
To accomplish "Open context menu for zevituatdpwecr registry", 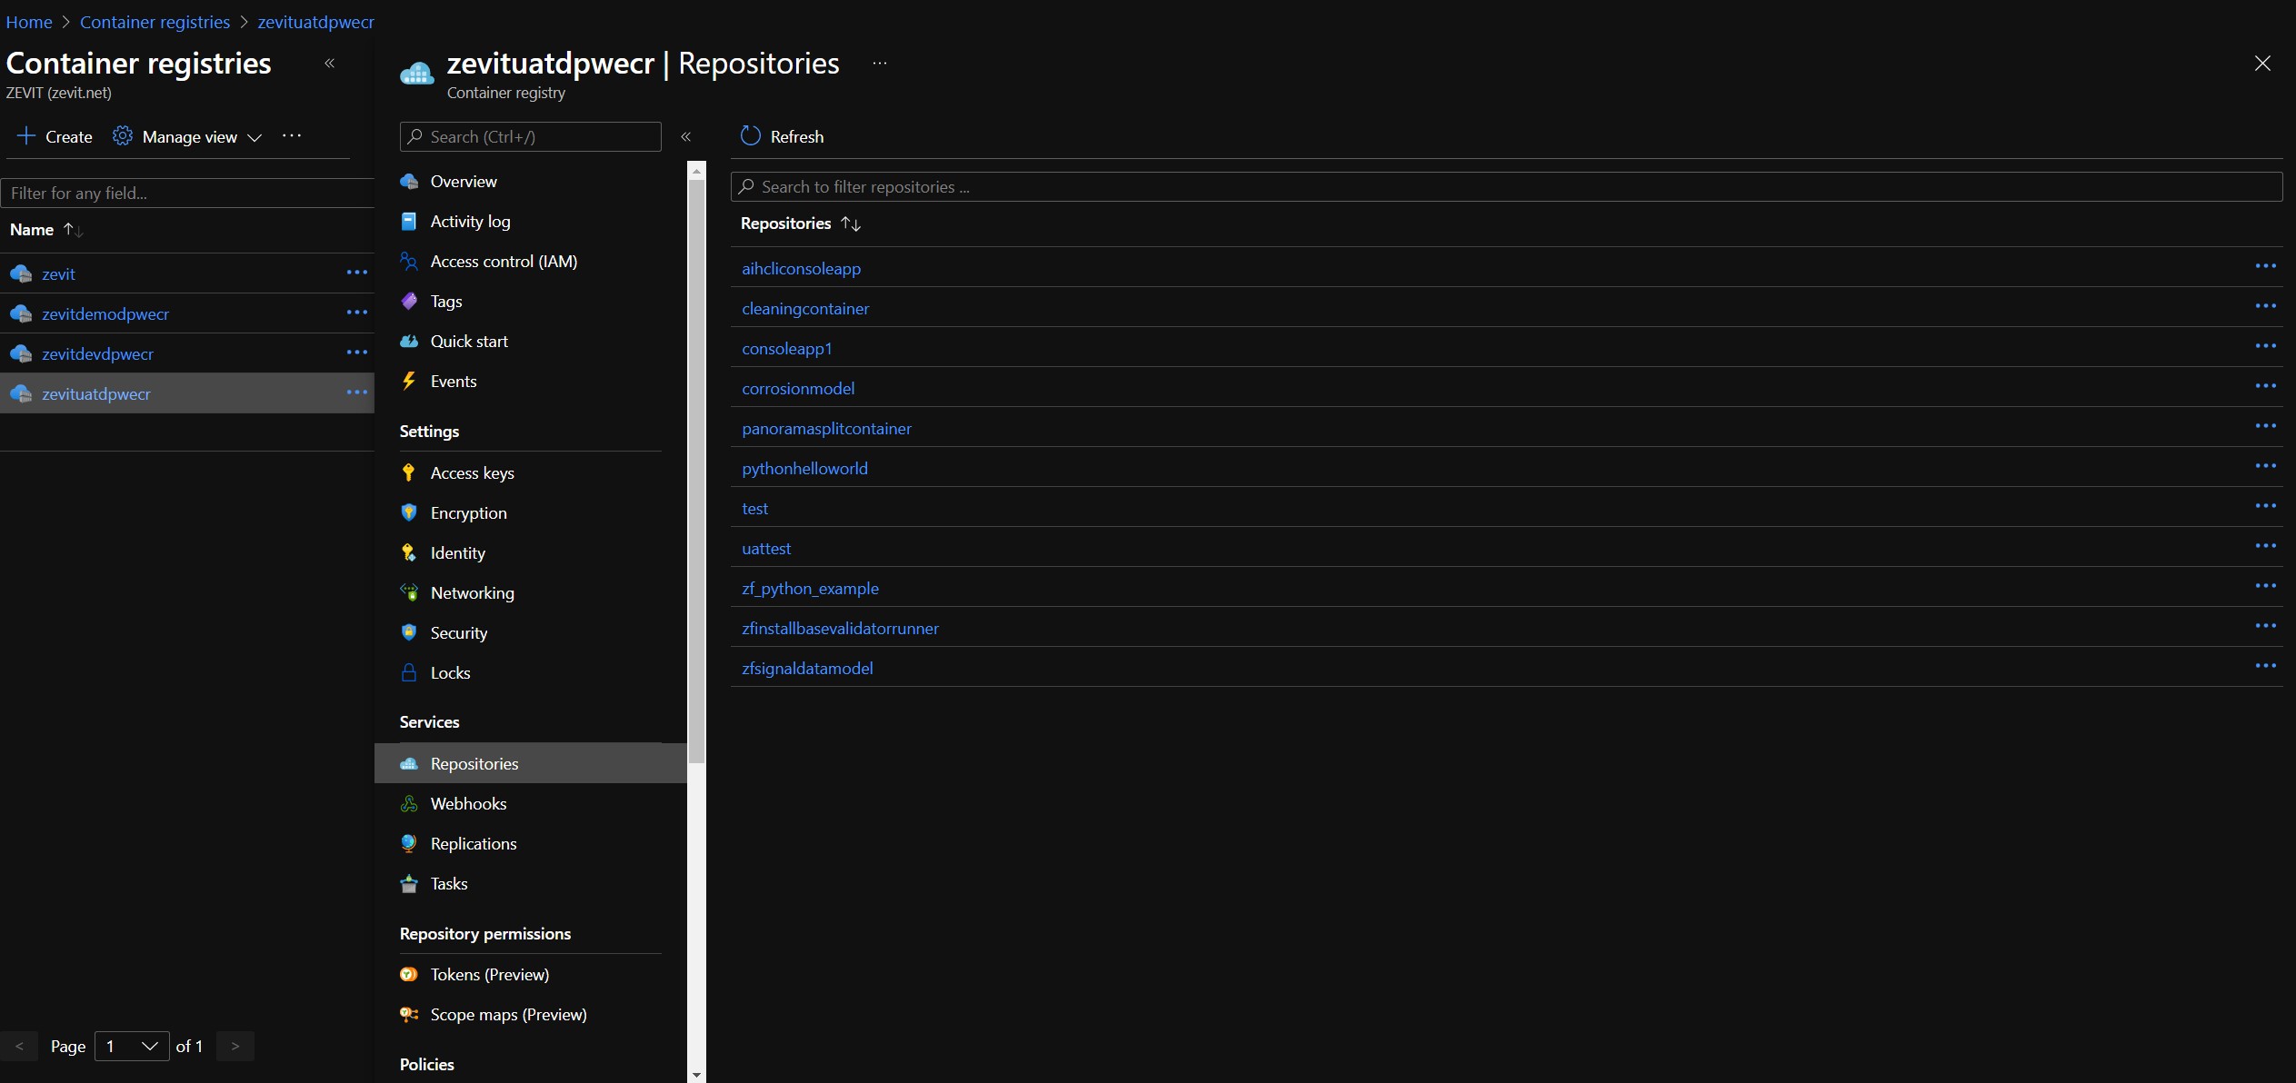I will coord(357,392).
